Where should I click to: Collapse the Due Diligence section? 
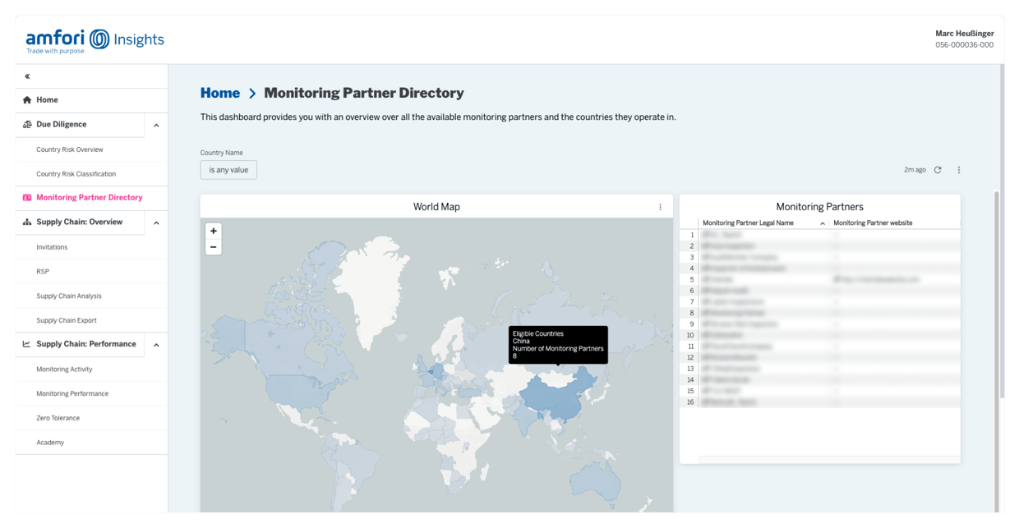click(156, 126)
